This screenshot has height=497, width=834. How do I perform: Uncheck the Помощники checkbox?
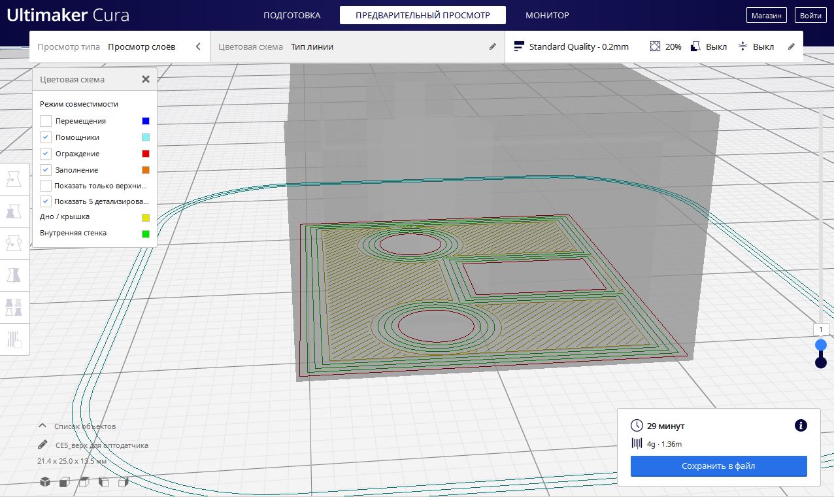(46, 137)
